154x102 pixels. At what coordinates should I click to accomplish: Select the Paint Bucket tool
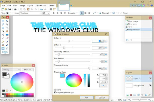tap(3, 35)
